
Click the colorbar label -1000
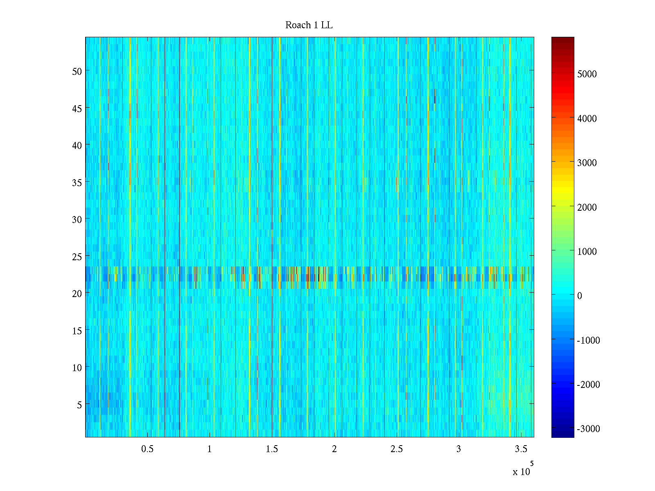pos(588,340)
